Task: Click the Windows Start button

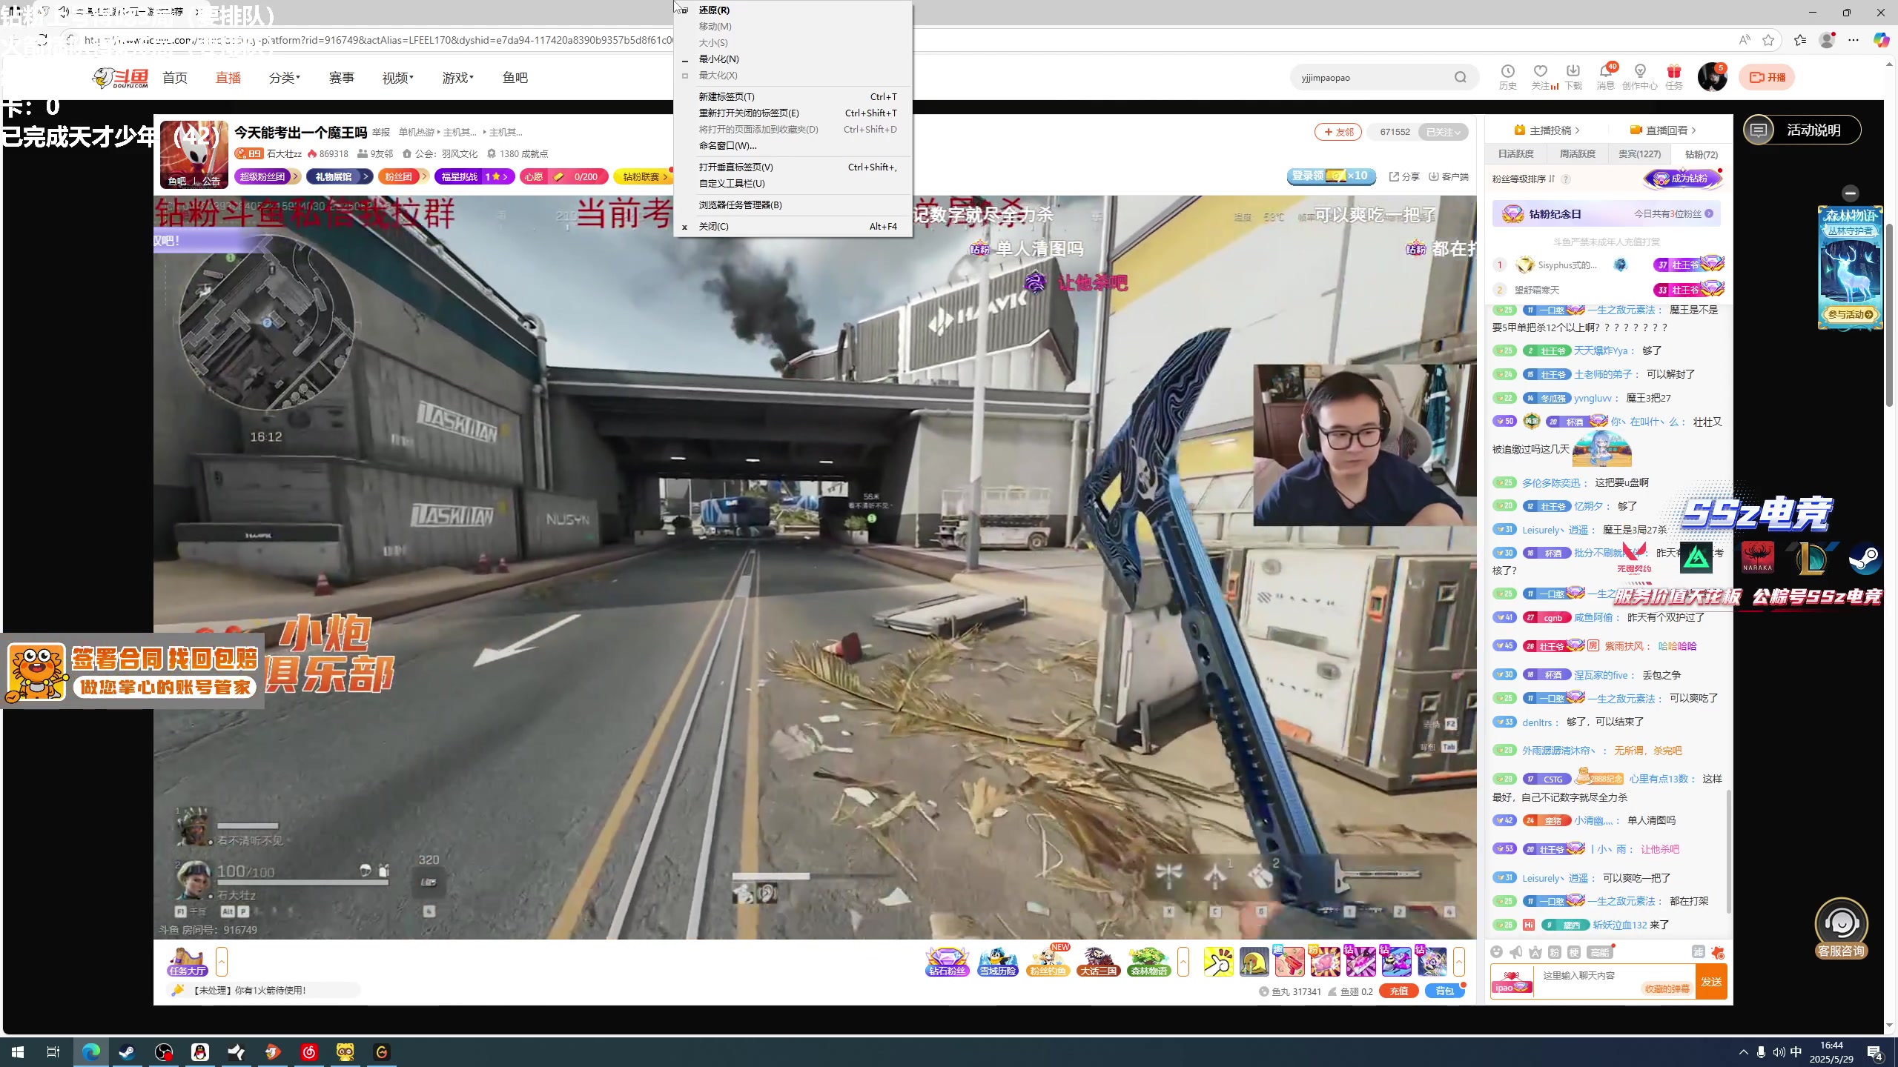Action: (18, 1051)
